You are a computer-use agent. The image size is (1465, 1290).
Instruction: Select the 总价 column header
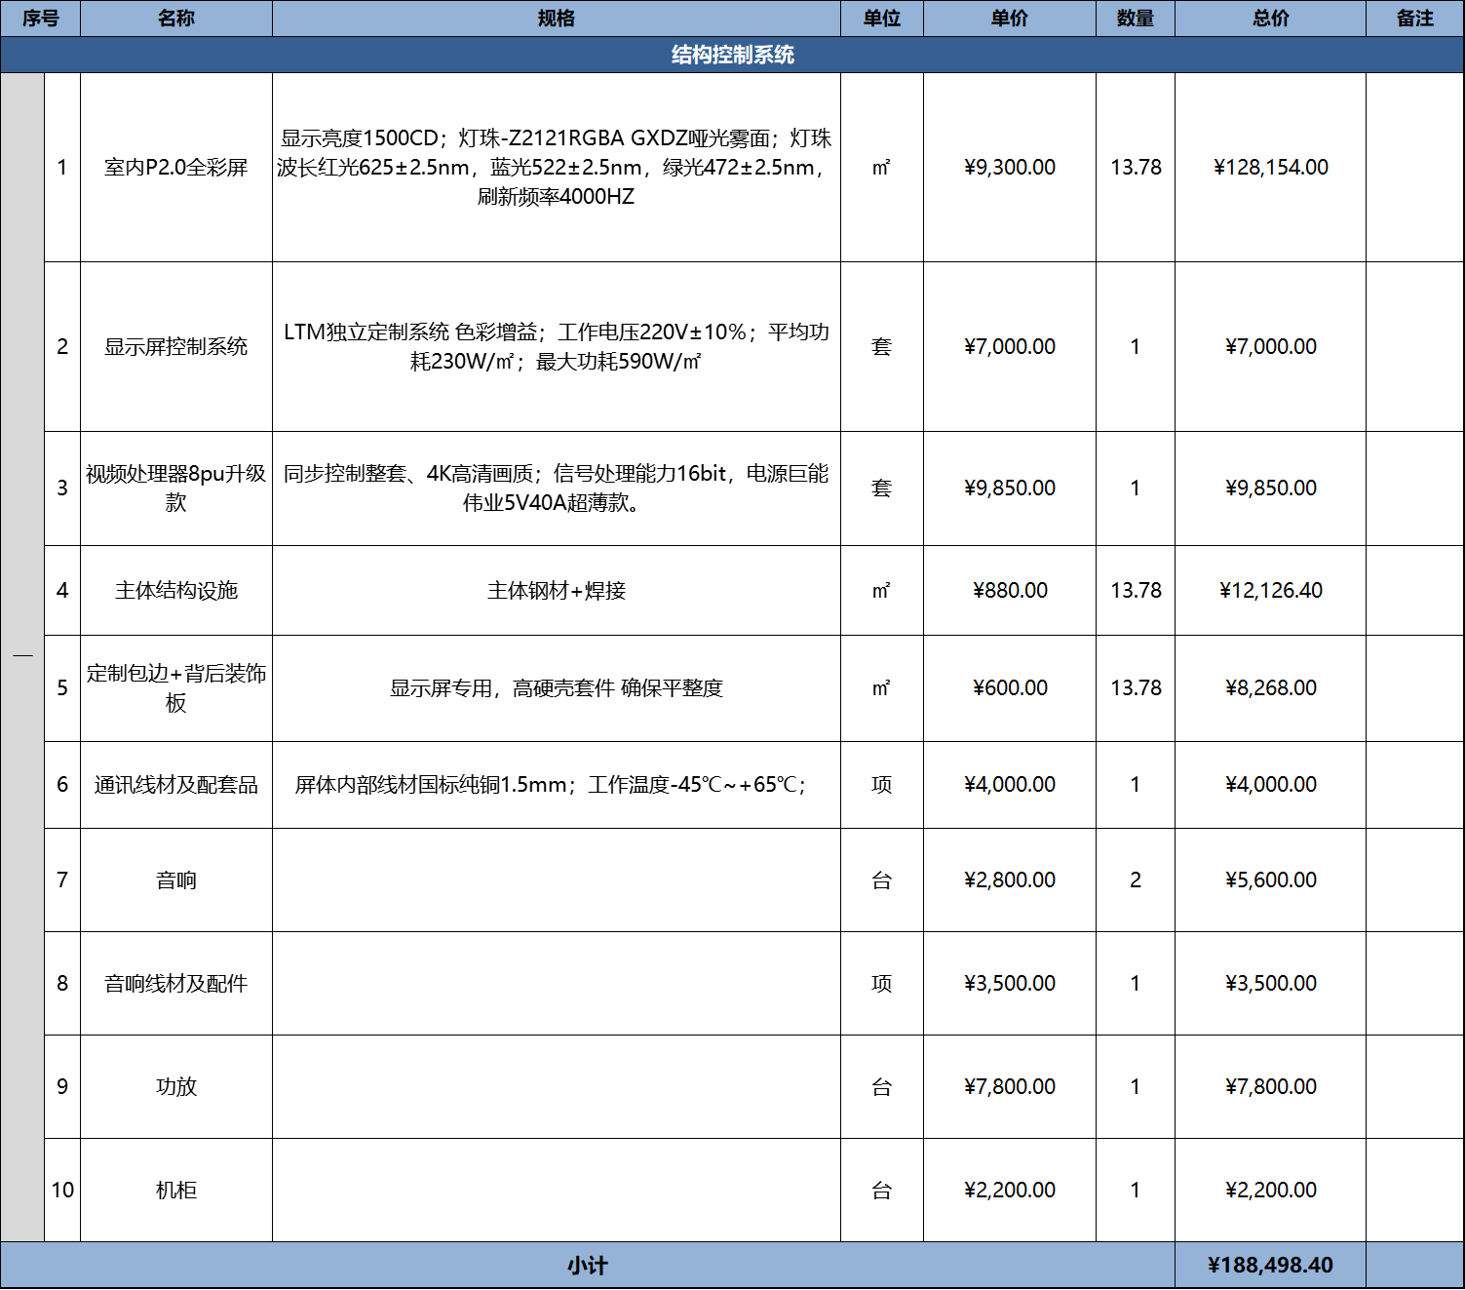tap(1271, 19)
